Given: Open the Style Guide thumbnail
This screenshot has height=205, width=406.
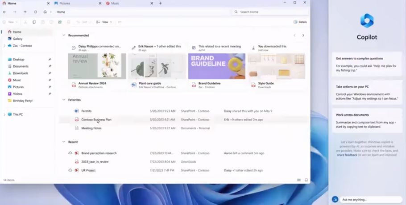Looking at the screenshot, I should (277, 66).
